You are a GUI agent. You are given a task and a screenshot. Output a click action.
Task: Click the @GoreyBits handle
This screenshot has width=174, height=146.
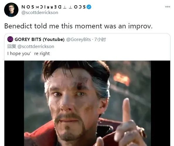coord(79,39)
